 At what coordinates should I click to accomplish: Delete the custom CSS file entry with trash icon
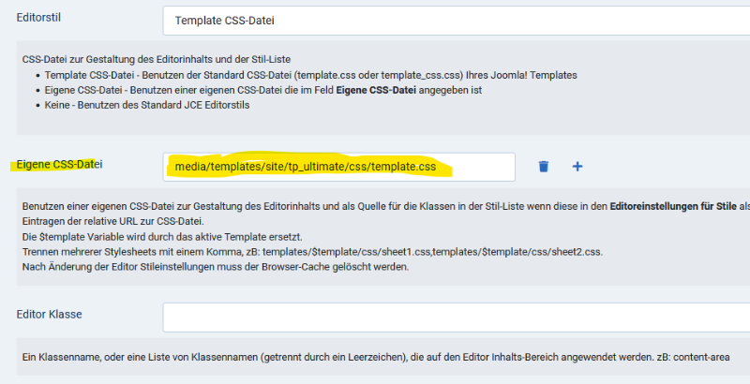[x=544, y=167]
